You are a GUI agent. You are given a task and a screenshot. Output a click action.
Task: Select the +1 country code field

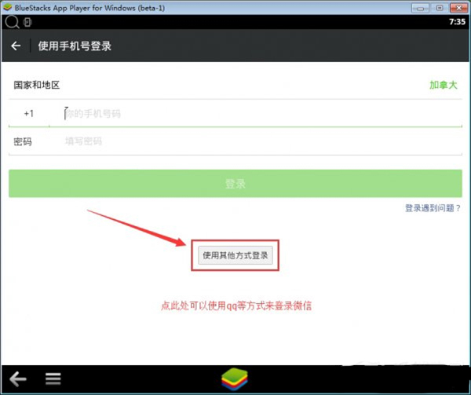(x=29, y=114)
